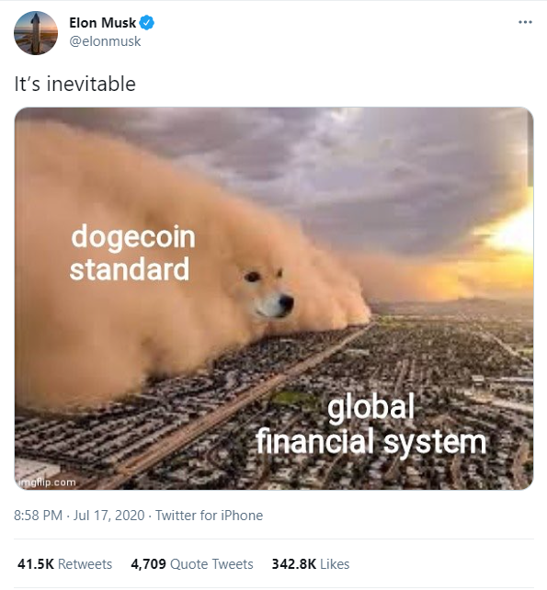The height and width of the screenshot is (590, 547).
Task: Click the 'It's inevitable' tweet text
Action: (74, 84)
